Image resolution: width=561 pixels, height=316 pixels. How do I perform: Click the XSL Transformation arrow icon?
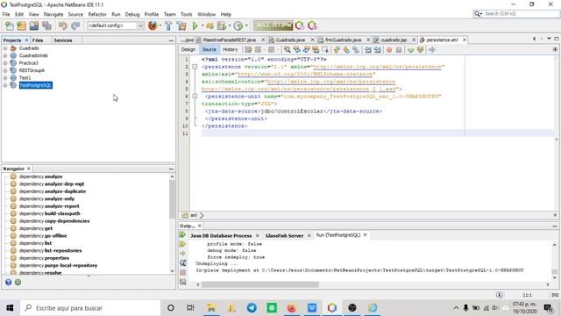point(432,50)
